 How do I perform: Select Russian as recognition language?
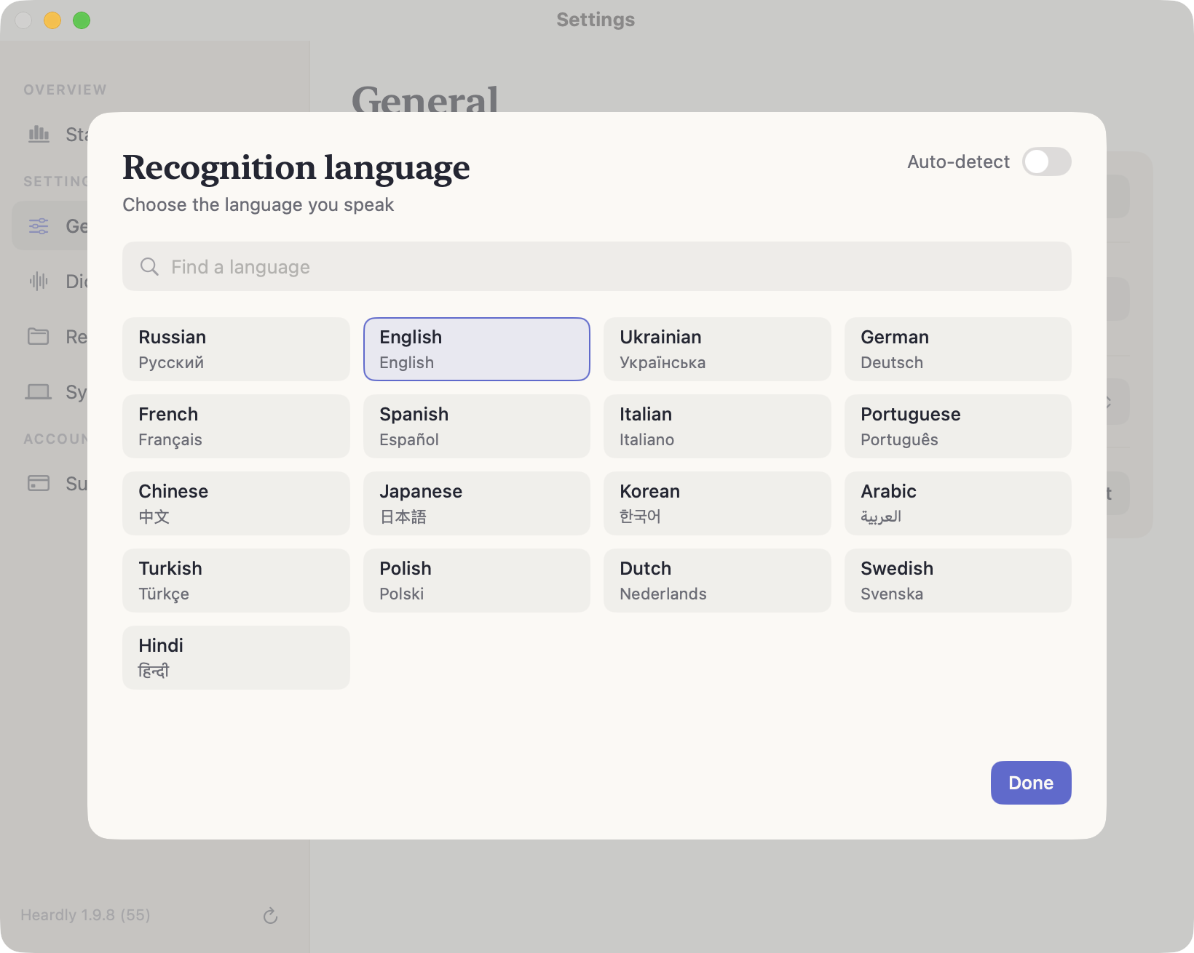click(x=236, y=349)
